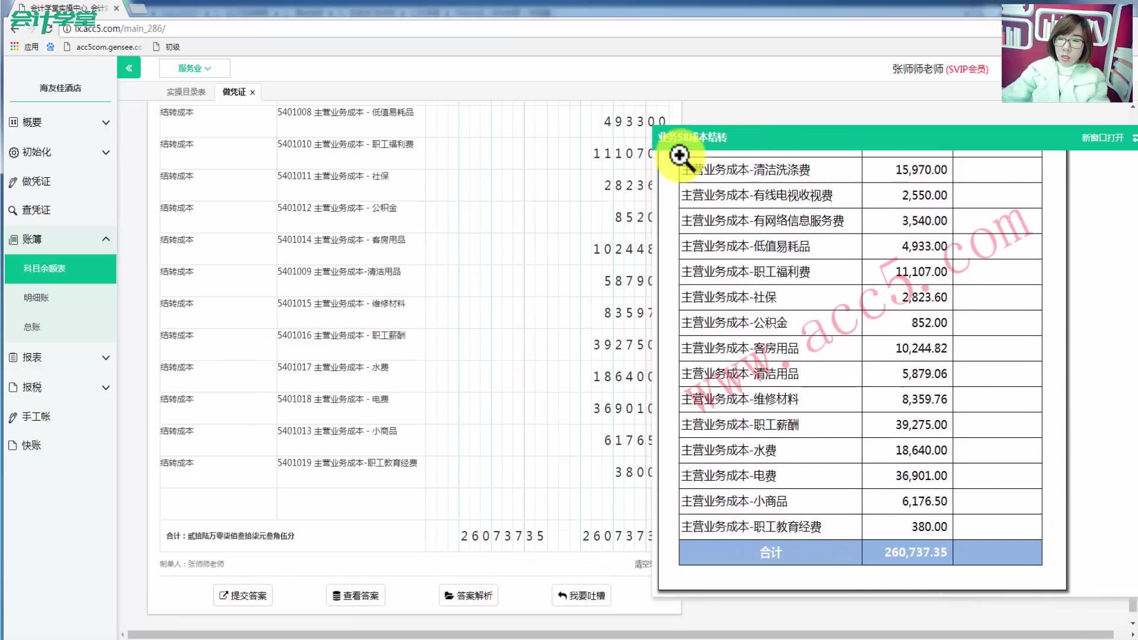Click the 快账 file icon
The image size is (1138, 640).
tap(13, 445)
